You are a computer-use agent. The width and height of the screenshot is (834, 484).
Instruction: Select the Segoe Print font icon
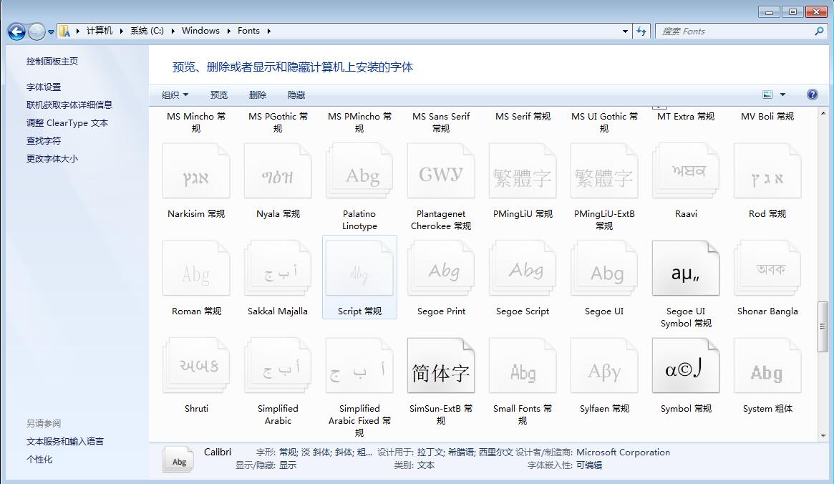(x=441, y=268)
